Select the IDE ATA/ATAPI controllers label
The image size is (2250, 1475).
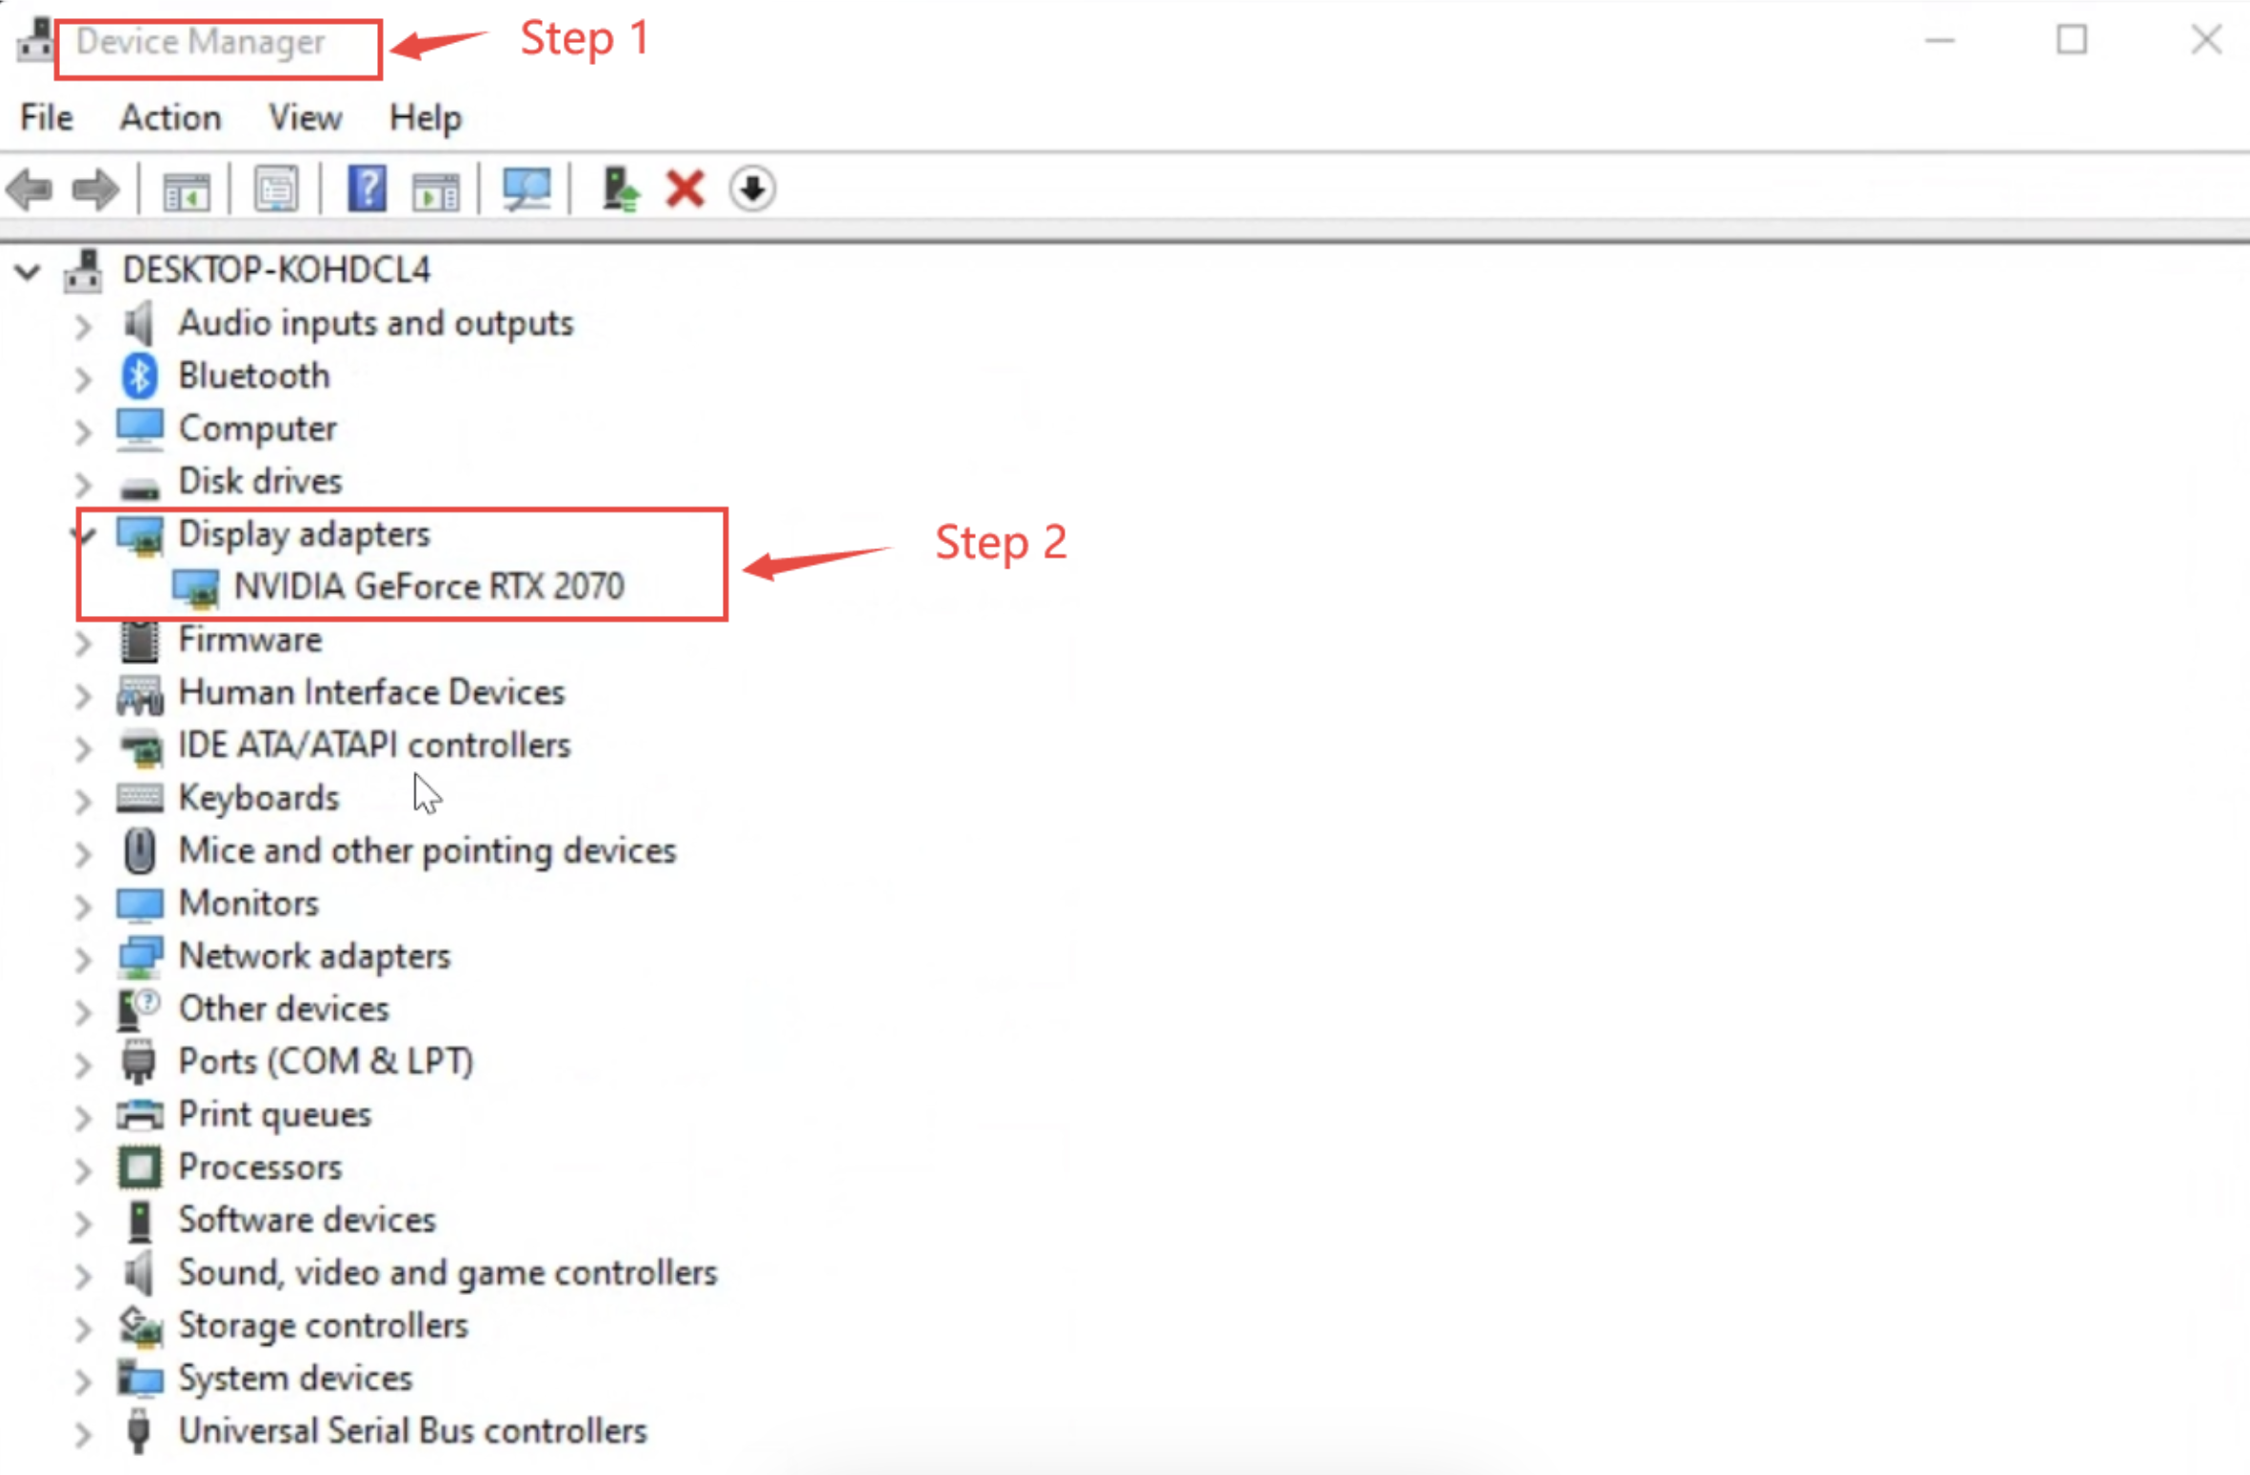click(x=374, y=746)
